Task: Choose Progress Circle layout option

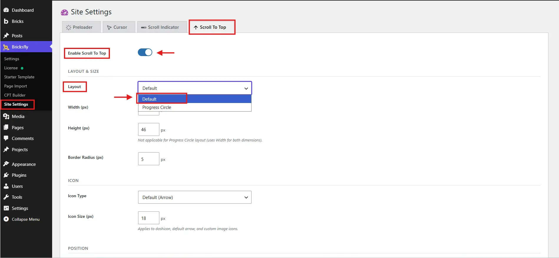Action: click(x=195, y=107)
